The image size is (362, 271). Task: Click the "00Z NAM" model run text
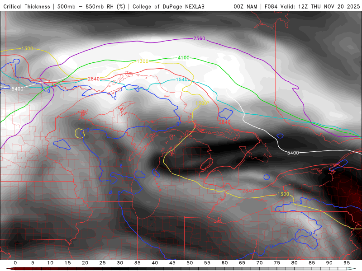pos(245,7)
